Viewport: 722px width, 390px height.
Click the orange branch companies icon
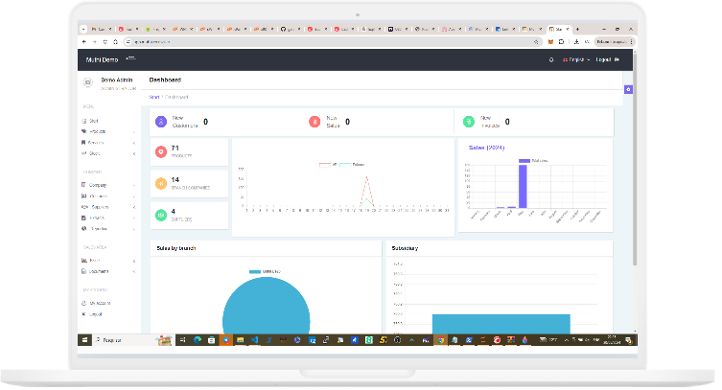point(160,183)
